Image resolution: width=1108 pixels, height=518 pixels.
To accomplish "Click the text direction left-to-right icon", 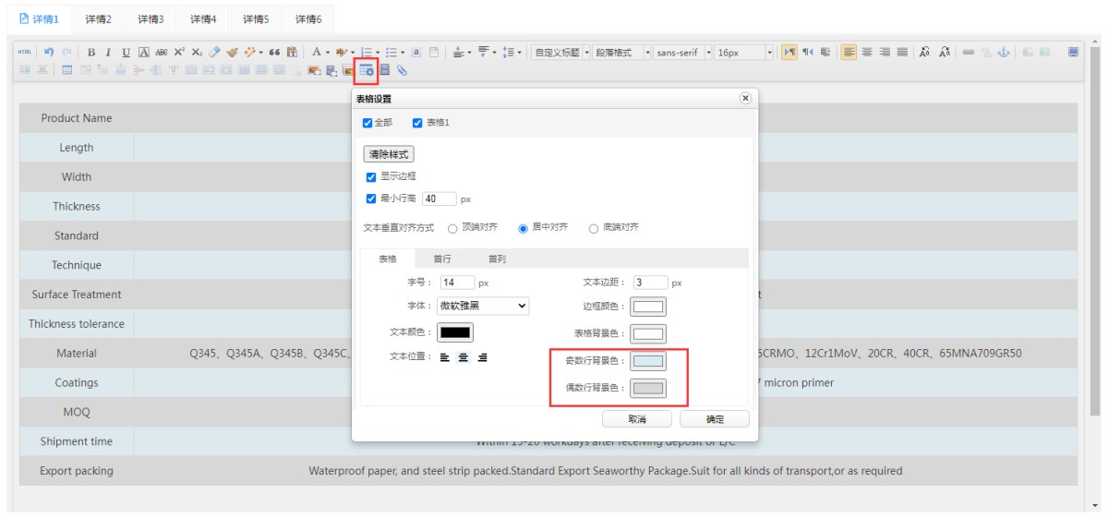I will (789, 53).
